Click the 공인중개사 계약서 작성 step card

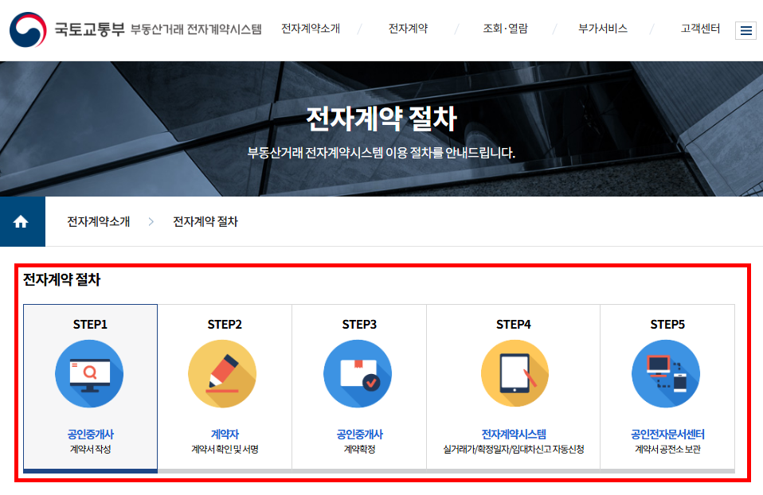point(88,386)
